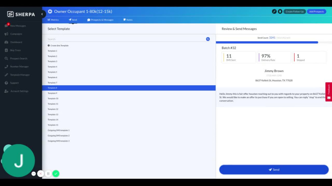The height and width of the screenshot is (186, 332).
Task: Switch to the Send tab
Action: click(x=73, y=20)
